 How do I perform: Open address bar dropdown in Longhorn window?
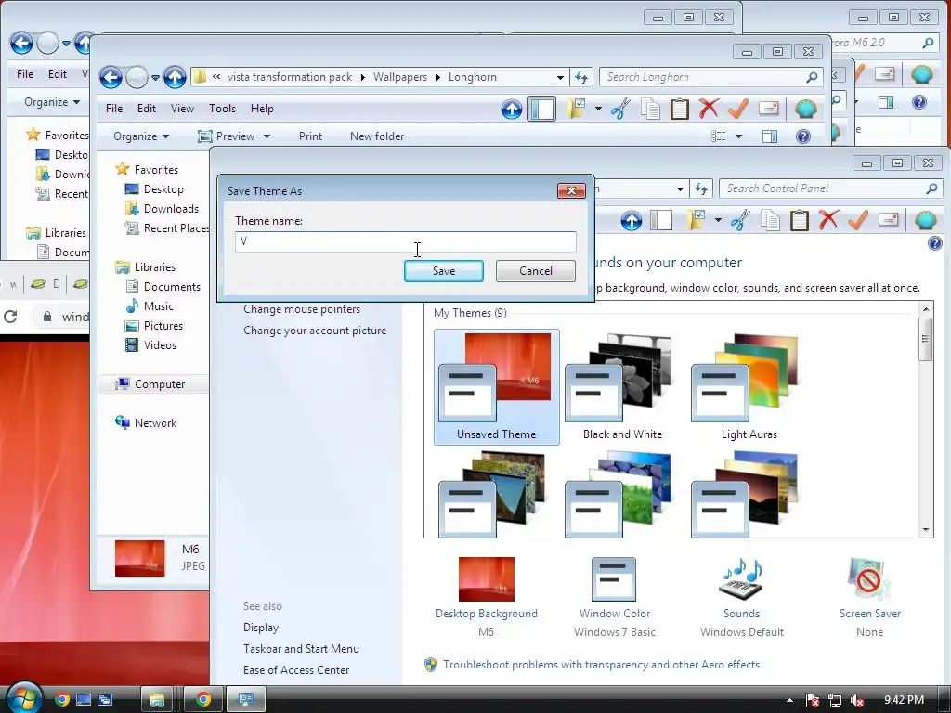(x=560, y=77)
